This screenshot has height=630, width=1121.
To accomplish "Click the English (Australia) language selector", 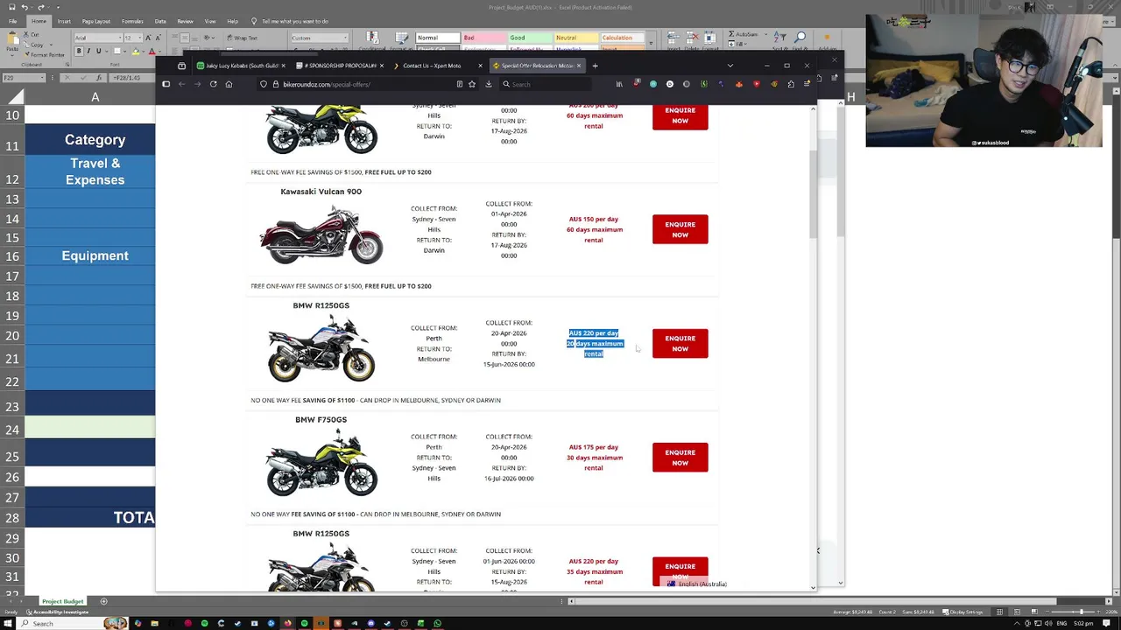I will click(x=697, y=584).
